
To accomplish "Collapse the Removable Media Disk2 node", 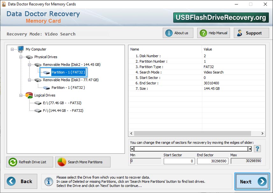I will [29, 65].
